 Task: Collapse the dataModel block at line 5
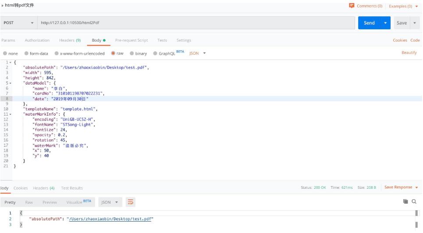point(10,83)
